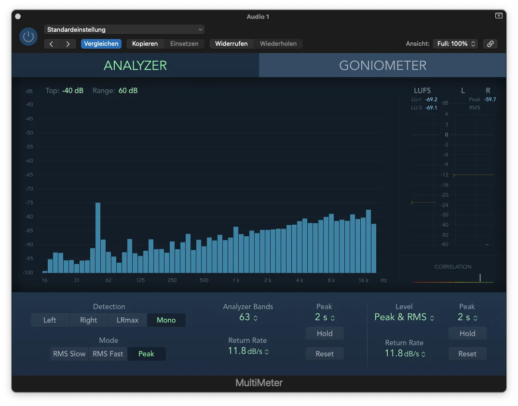Switch to the Analyzer tab
Viewport: 518px width, 406px height.
click(x=136, y=66)
